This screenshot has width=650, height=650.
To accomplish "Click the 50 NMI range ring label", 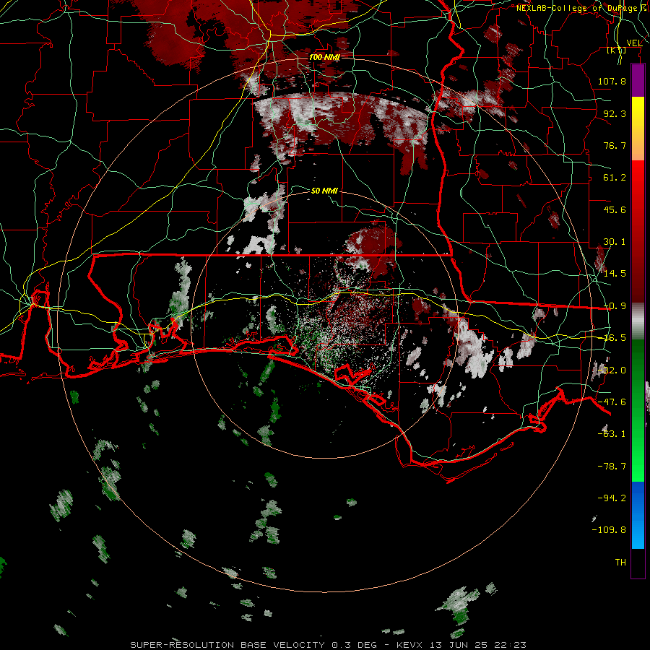I will [324, 191].
